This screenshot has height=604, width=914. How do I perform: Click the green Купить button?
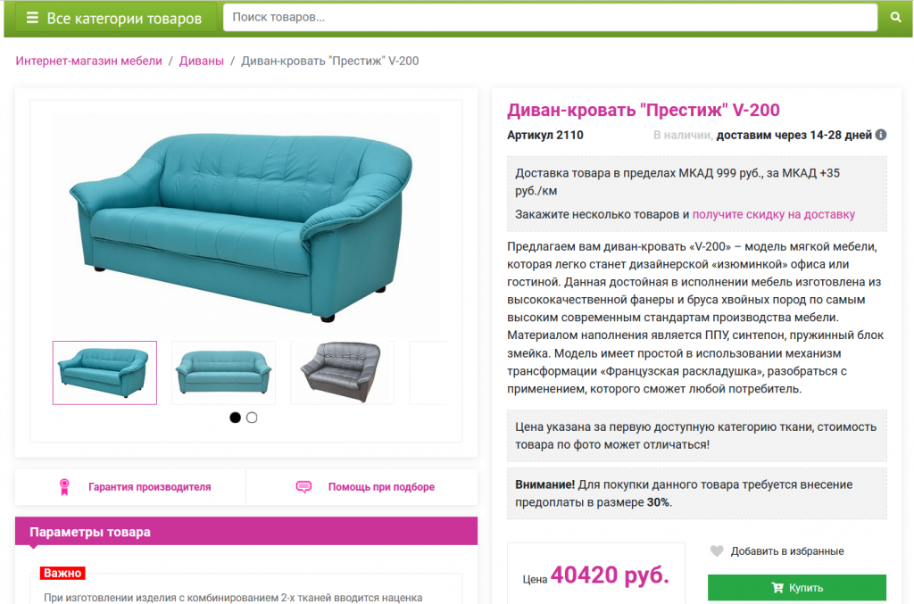point(797,588)
